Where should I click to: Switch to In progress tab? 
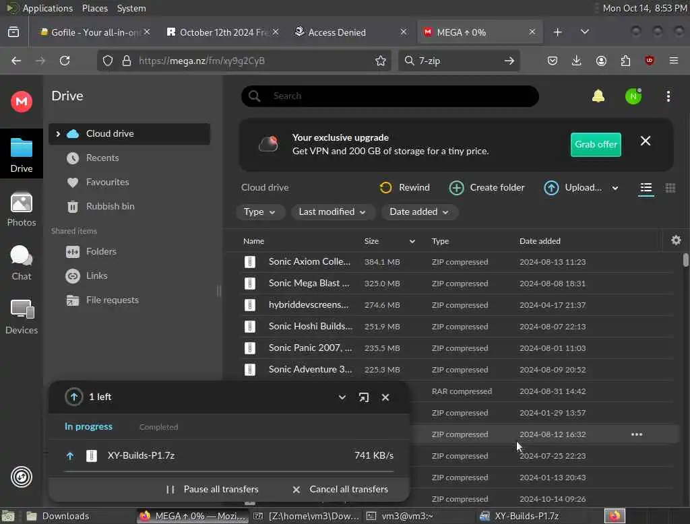[88, 427]
